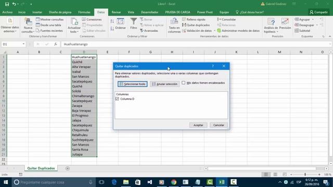Image resolution: width=333 pixels, height=187 pixels.
Task: Open Esquema dialog launcher
Action: tap(323, 36)
